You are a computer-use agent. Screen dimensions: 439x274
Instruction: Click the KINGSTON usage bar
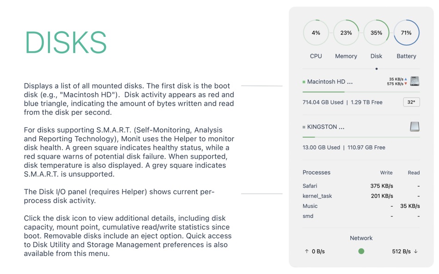click(x=361, y=137)
